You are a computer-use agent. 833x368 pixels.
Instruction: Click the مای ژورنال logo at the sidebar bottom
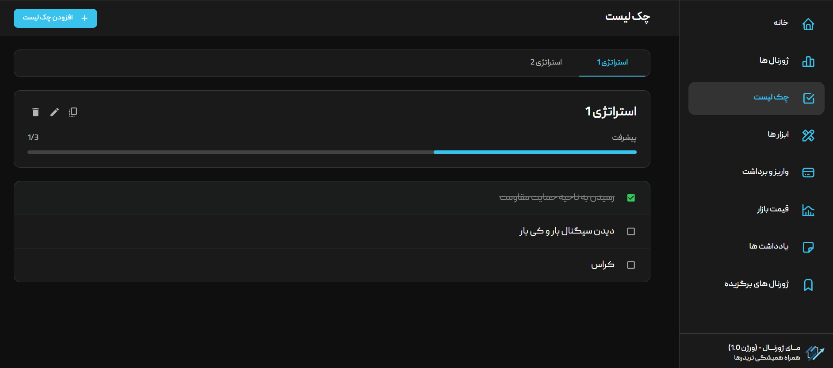pos(814,353)
